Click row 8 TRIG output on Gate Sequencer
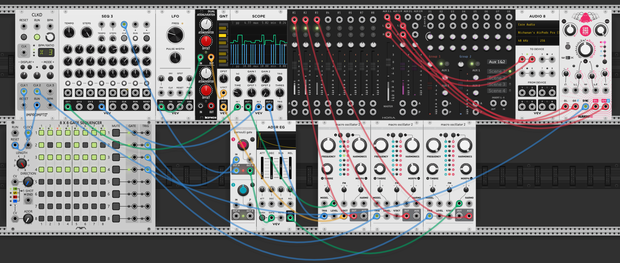Screen dimensions: 620x263 (x=147, y=219)
